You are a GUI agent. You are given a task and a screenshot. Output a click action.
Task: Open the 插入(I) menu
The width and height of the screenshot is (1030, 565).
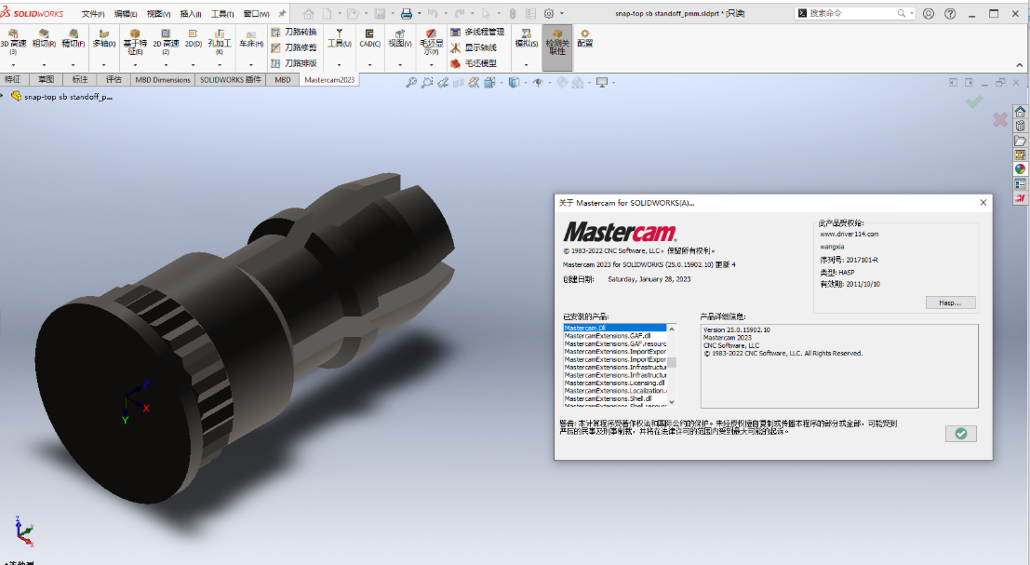coord(191,14)
